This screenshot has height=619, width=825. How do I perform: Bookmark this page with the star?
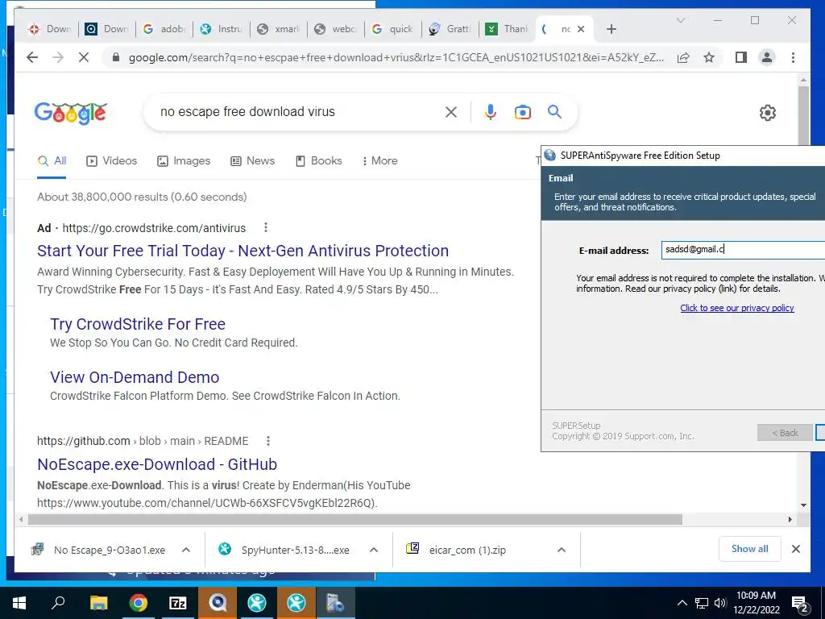(709, 57)
